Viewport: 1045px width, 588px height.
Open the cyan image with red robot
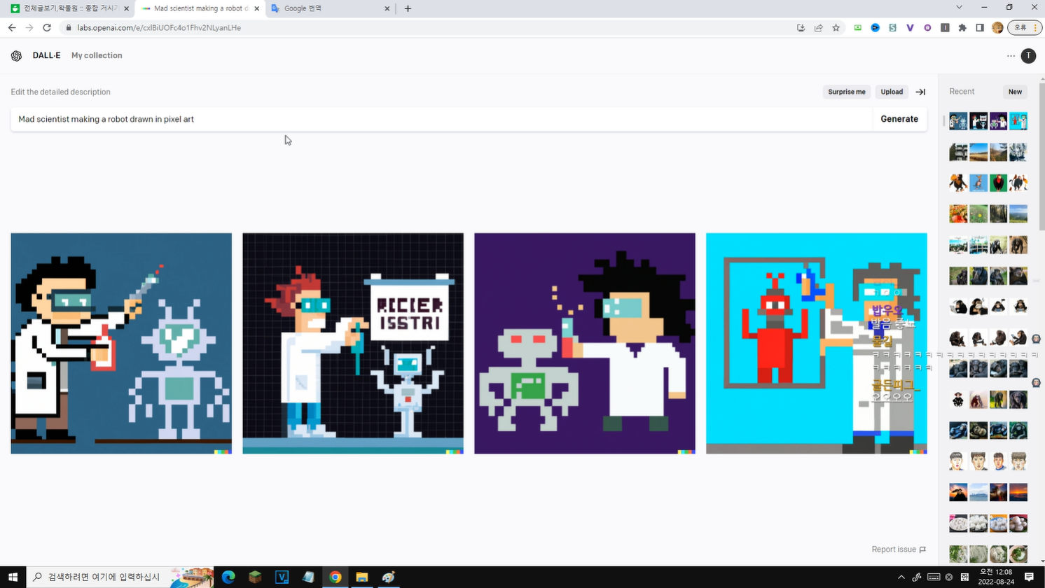pyautogui.click(x=817, y=344)
